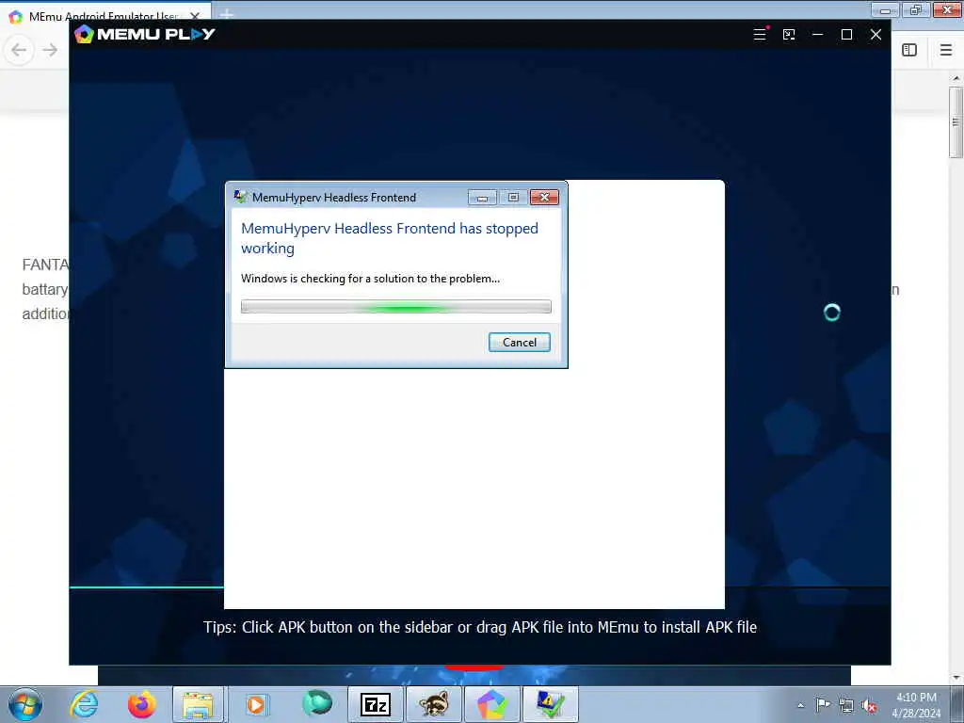
Task: Click MEmu Play mini-window mode icon
Action: [x=789, y=35]
